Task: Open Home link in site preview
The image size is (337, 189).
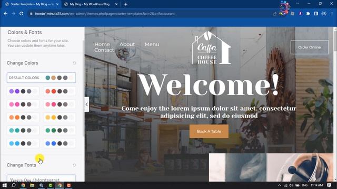Action: point(102,44)
